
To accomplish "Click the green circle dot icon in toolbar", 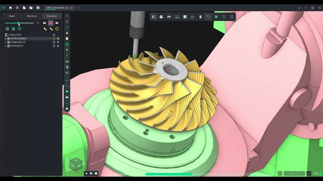I will point(67,80).
